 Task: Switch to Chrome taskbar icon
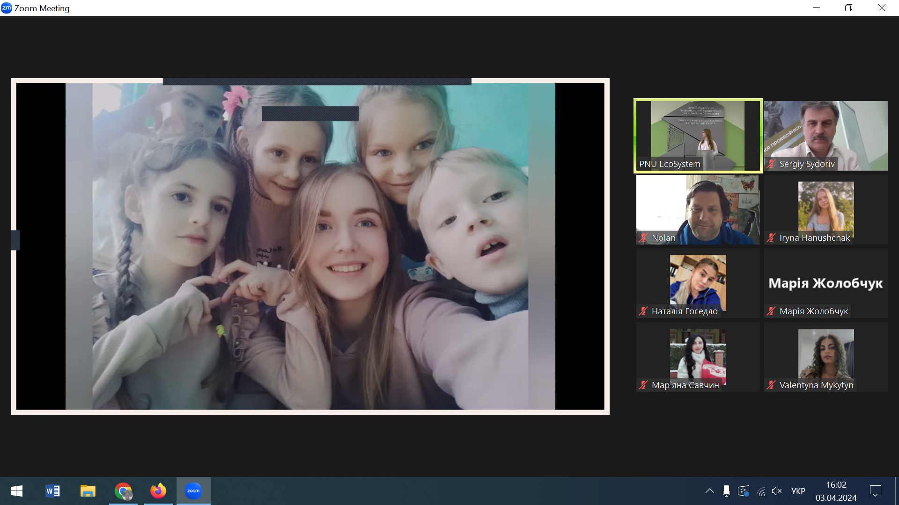tap(123, 491)
